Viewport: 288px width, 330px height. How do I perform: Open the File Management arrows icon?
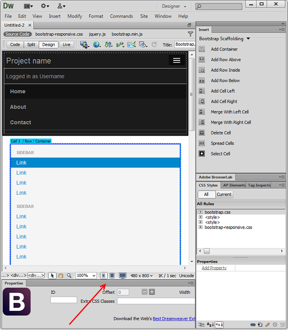(109, 45)
